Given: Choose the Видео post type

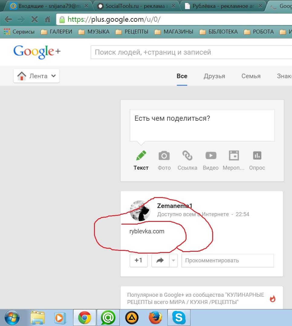Looking at the screenshot, I should [x=211, y=160].
